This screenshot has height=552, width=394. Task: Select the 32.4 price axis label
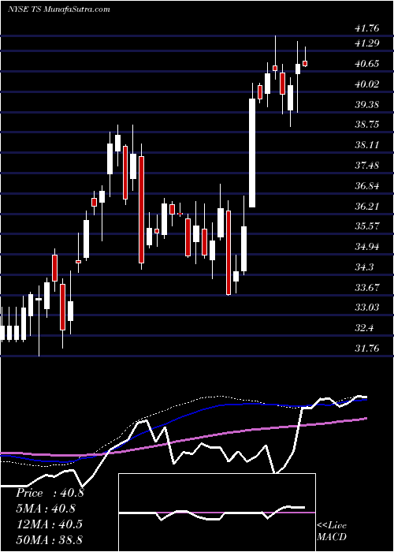(x=364, y=328)
